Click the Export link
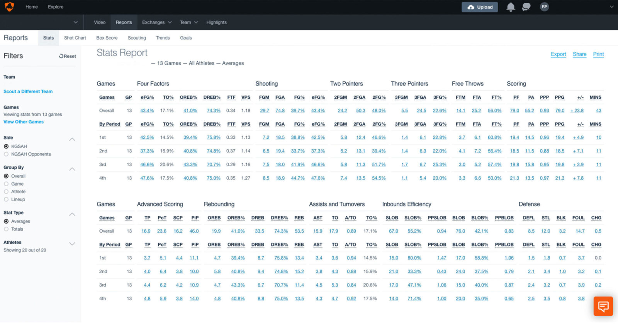Screen dimensions: 618x324 [558, 54]
